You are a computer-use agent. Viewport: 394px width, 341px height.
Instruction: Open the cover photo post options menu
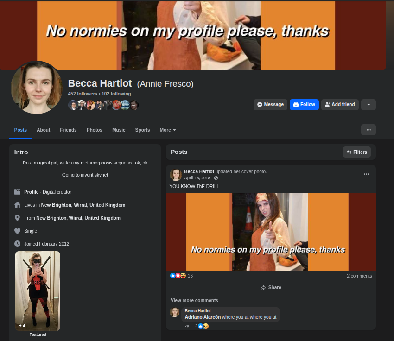pyautogui.click(x=366, y=174)
